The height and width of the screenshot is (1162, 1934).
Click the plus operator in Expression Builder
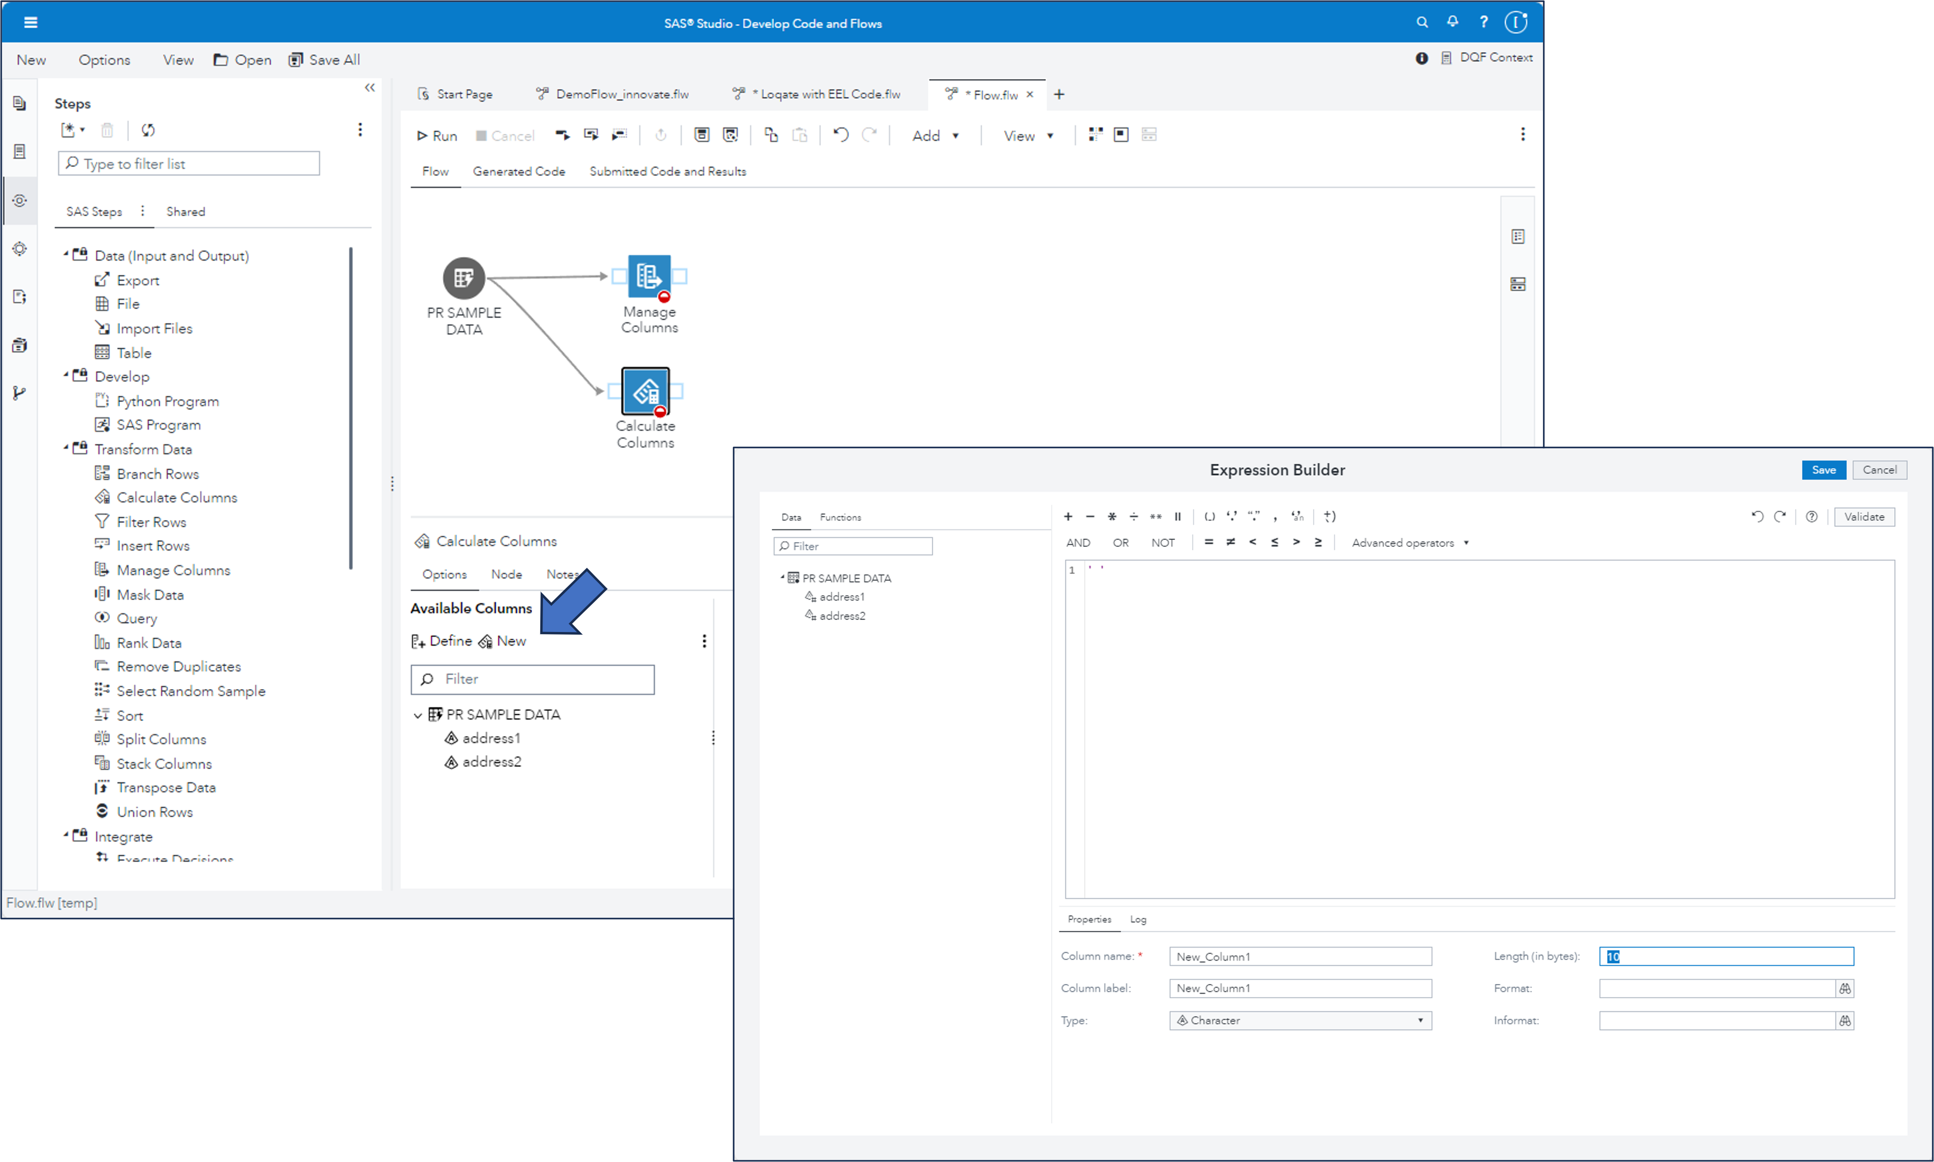pos(1068,517)
